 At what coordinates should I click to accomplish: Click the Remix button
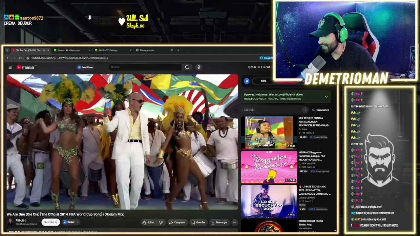[x=69, y=222]
